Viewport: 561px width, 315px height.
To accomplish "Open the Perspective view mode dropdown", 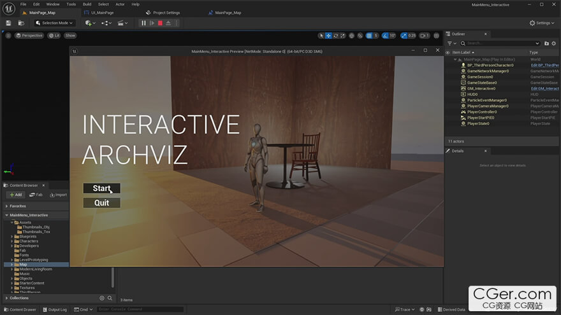I will pyautogui.click(x=29, y=36).
